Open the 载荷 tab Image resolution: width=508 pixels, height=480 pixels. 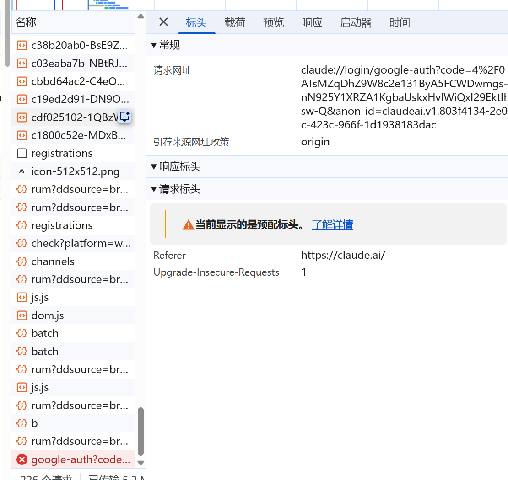click(x=235, y=23)
